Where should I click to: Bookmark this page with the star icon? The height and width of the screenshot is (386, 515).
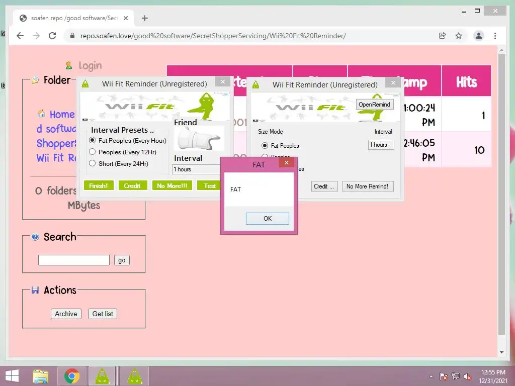point(459,36)
